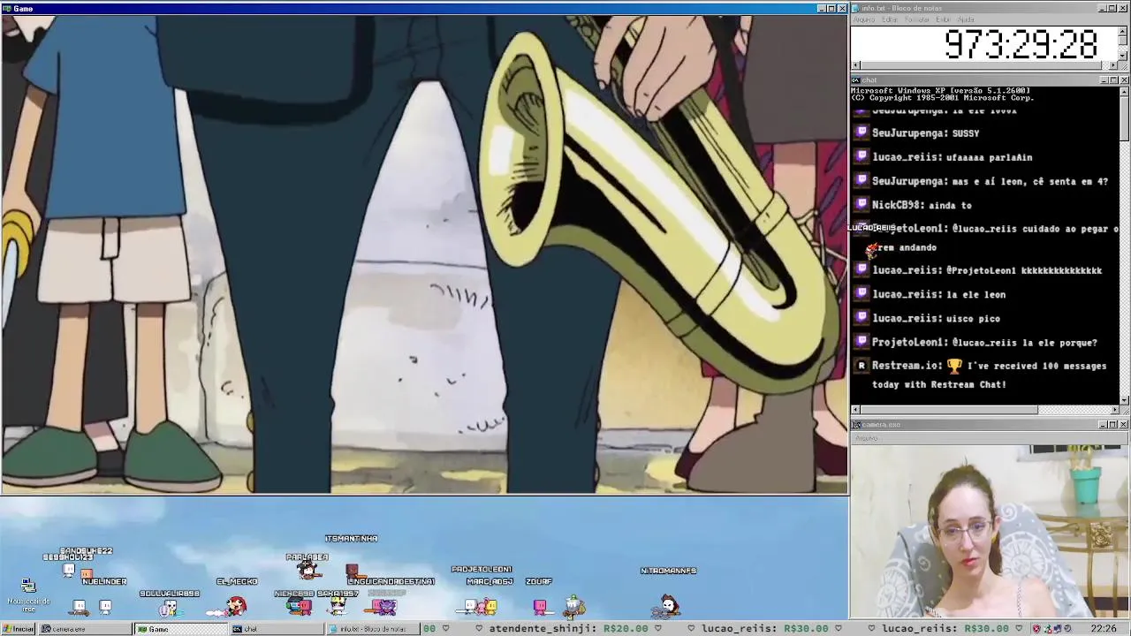1131x636 pixels.
Task: Click the 973:29:28 timer text in Notepad
Action: (1021, 44)
